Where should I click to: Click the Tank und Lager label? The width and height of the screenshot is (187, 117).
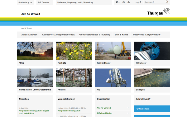(103, 63)
